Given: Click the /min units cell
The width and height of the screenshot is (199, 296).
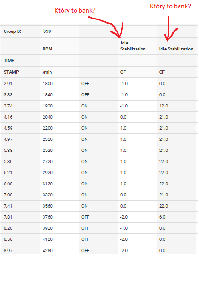Looking at the screenshot, I should click(47, 72).
